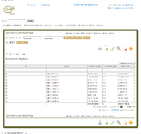Viewport: 141px width, 134px height.
Task: Click the edit pencil icon in upper toolbar
Action: click(112, 49)
